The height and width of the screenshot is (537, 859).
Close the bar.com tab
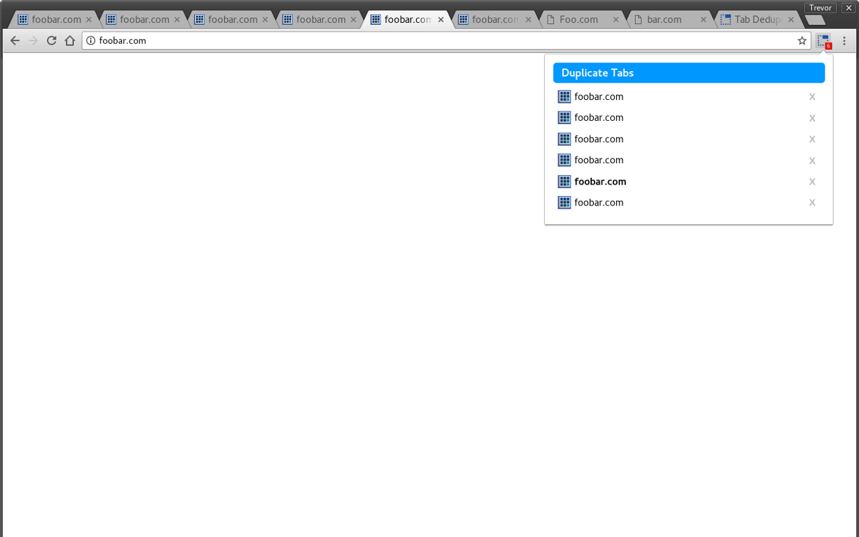(x=703, y=19)
